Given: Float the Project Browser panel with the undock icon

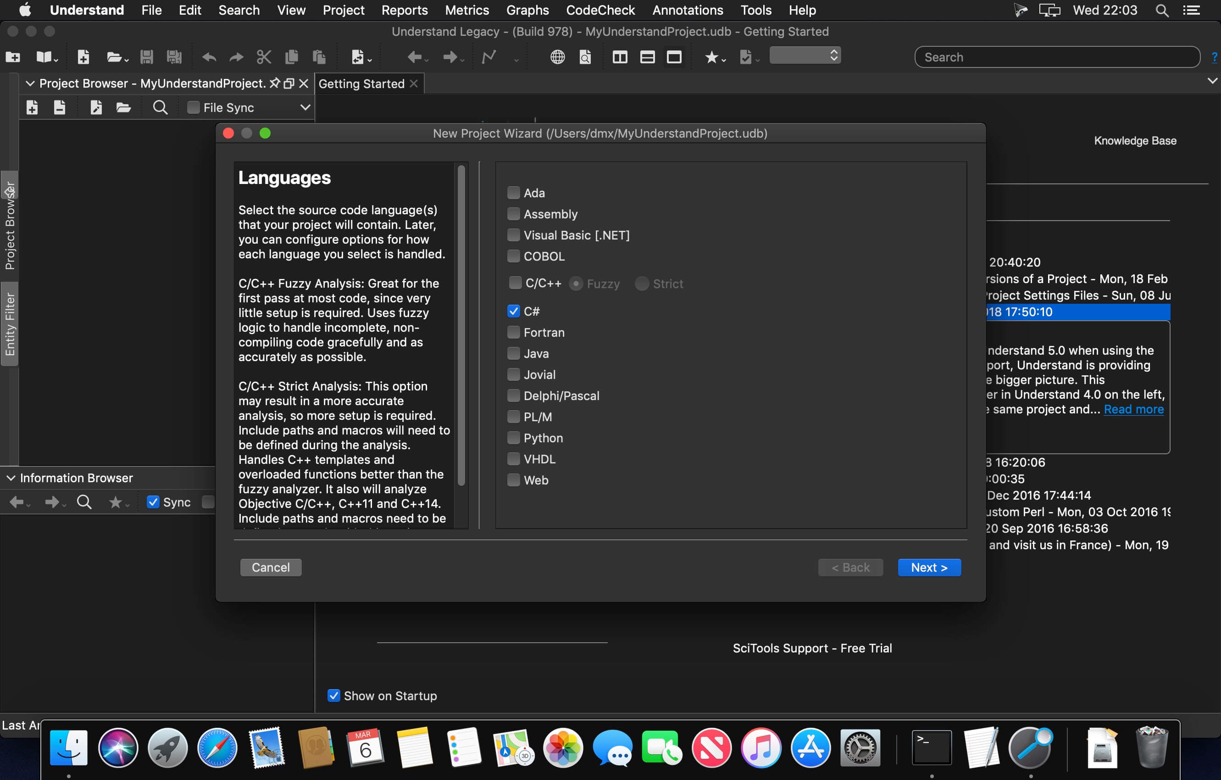Looking at the screenshot, I should tap(289, 84).
